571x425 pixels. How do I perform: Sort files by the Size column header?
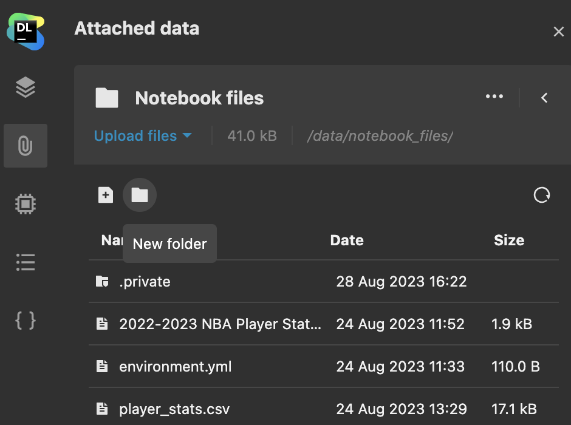(509, 240)
